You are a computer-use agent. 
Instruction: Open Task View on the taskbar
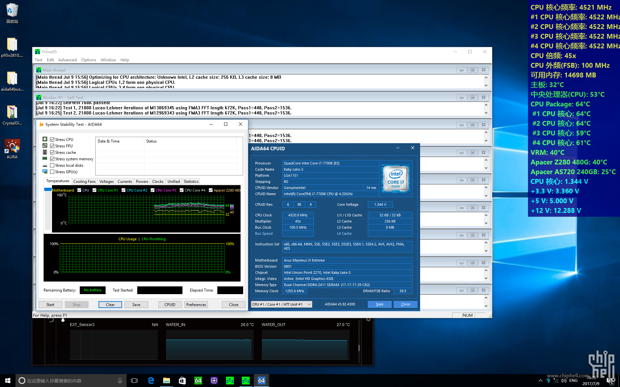coord(134,381)
